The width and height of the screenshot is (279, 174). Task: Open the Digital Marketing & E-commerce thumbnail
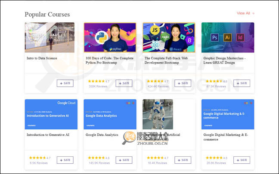(228, 114)
